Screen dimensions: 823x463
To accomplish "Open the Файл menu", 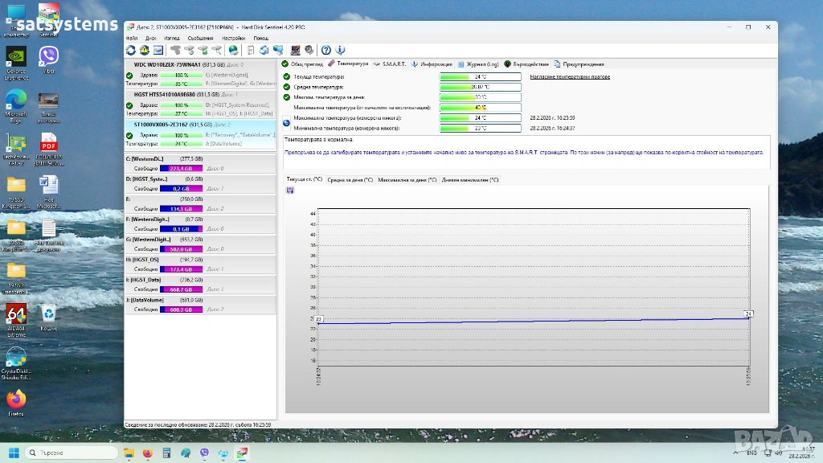I will coord(132,38).
